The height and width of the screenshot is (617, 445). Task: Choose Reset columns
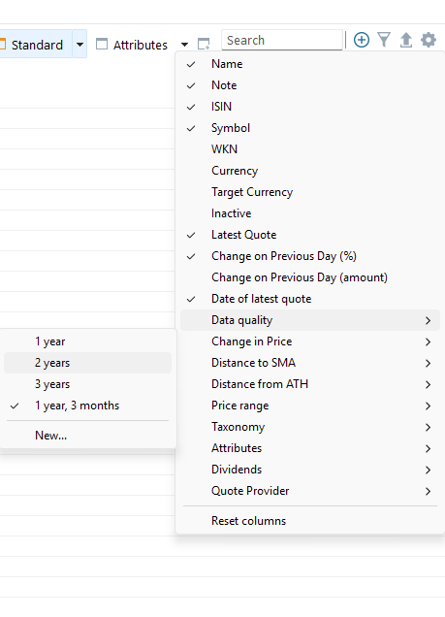click(x=310, y=521)
